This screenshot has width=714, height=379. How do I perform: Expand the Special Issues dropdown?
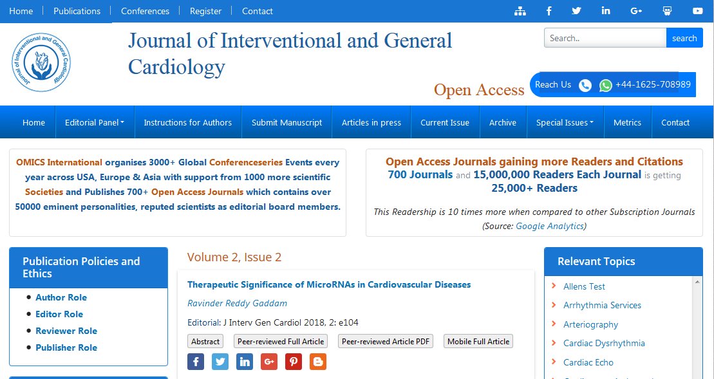click(565, 122)
